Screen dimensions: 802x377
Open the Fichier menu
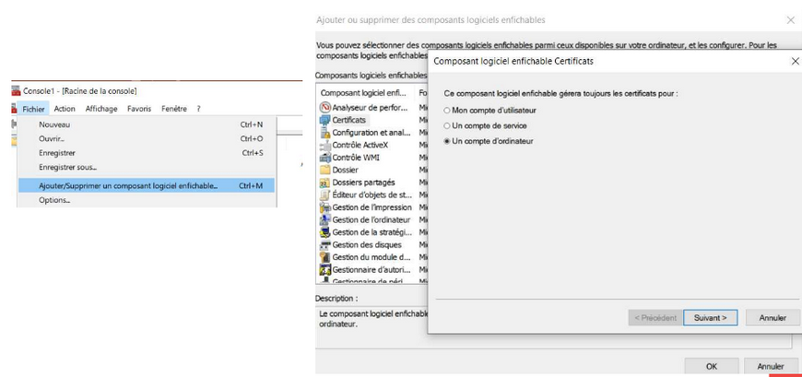point(33,109)
